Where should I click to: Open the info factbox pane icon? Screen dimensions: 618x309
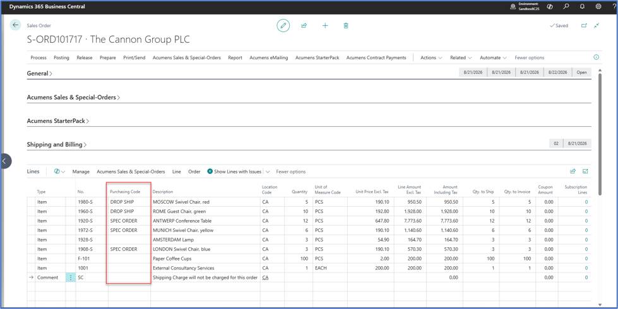click(597, 57)
